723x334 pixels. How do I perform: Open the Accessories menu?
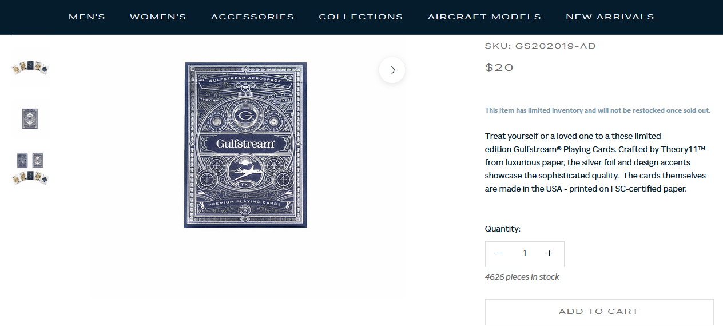(x=252, y=17)
